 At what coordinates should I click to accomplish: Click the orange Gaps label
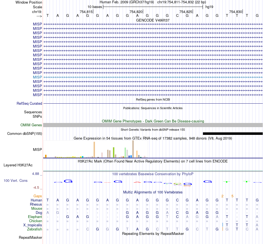[x=38, y=196]
